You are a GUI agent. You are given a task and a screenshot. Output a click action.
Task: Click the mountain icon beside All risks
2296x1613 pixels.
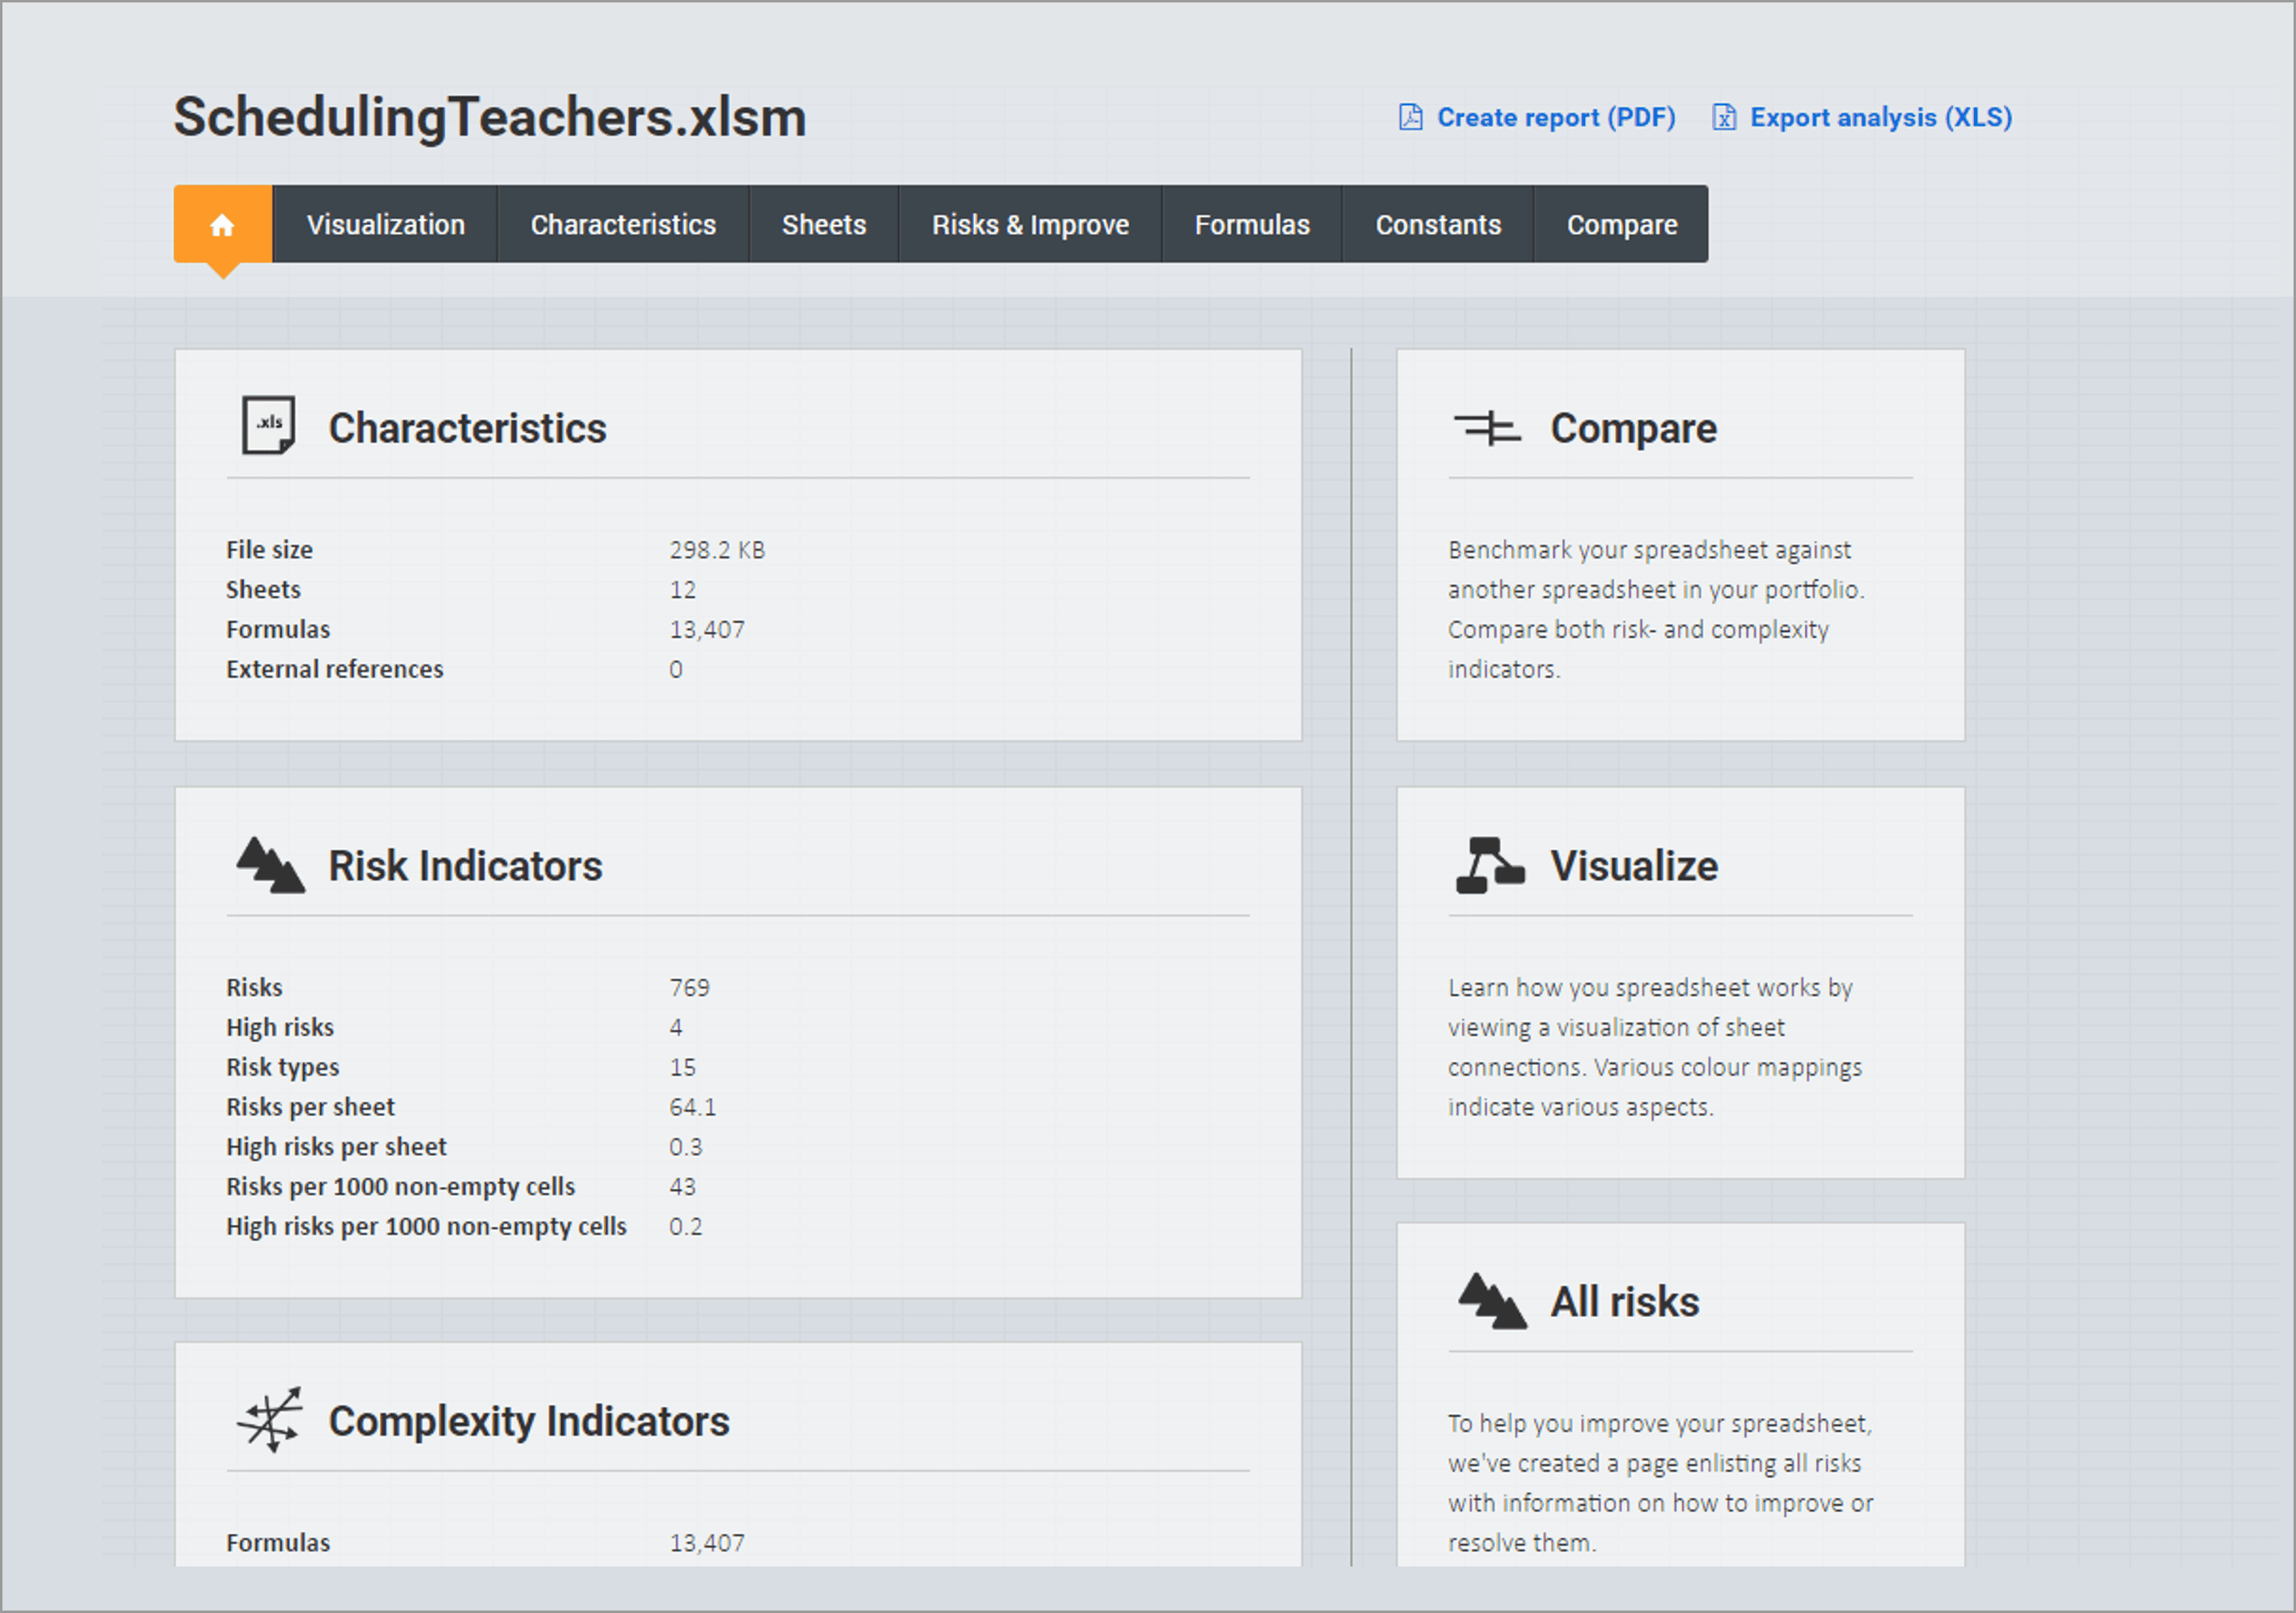[x=1491, y=1301]
